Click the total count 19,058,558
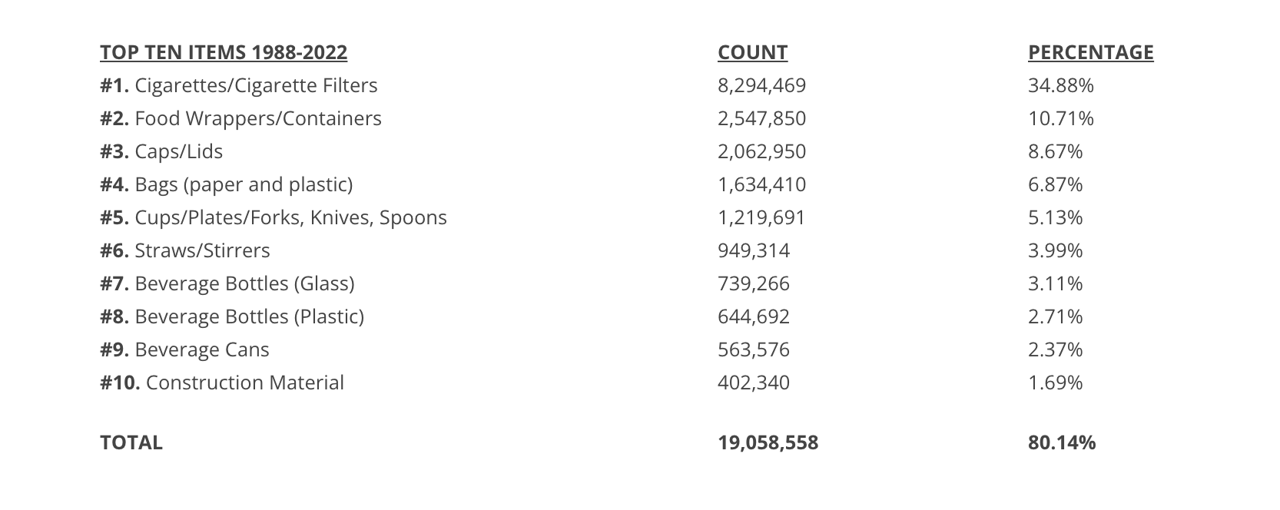The image size is (1280, 510). (768, 442)
